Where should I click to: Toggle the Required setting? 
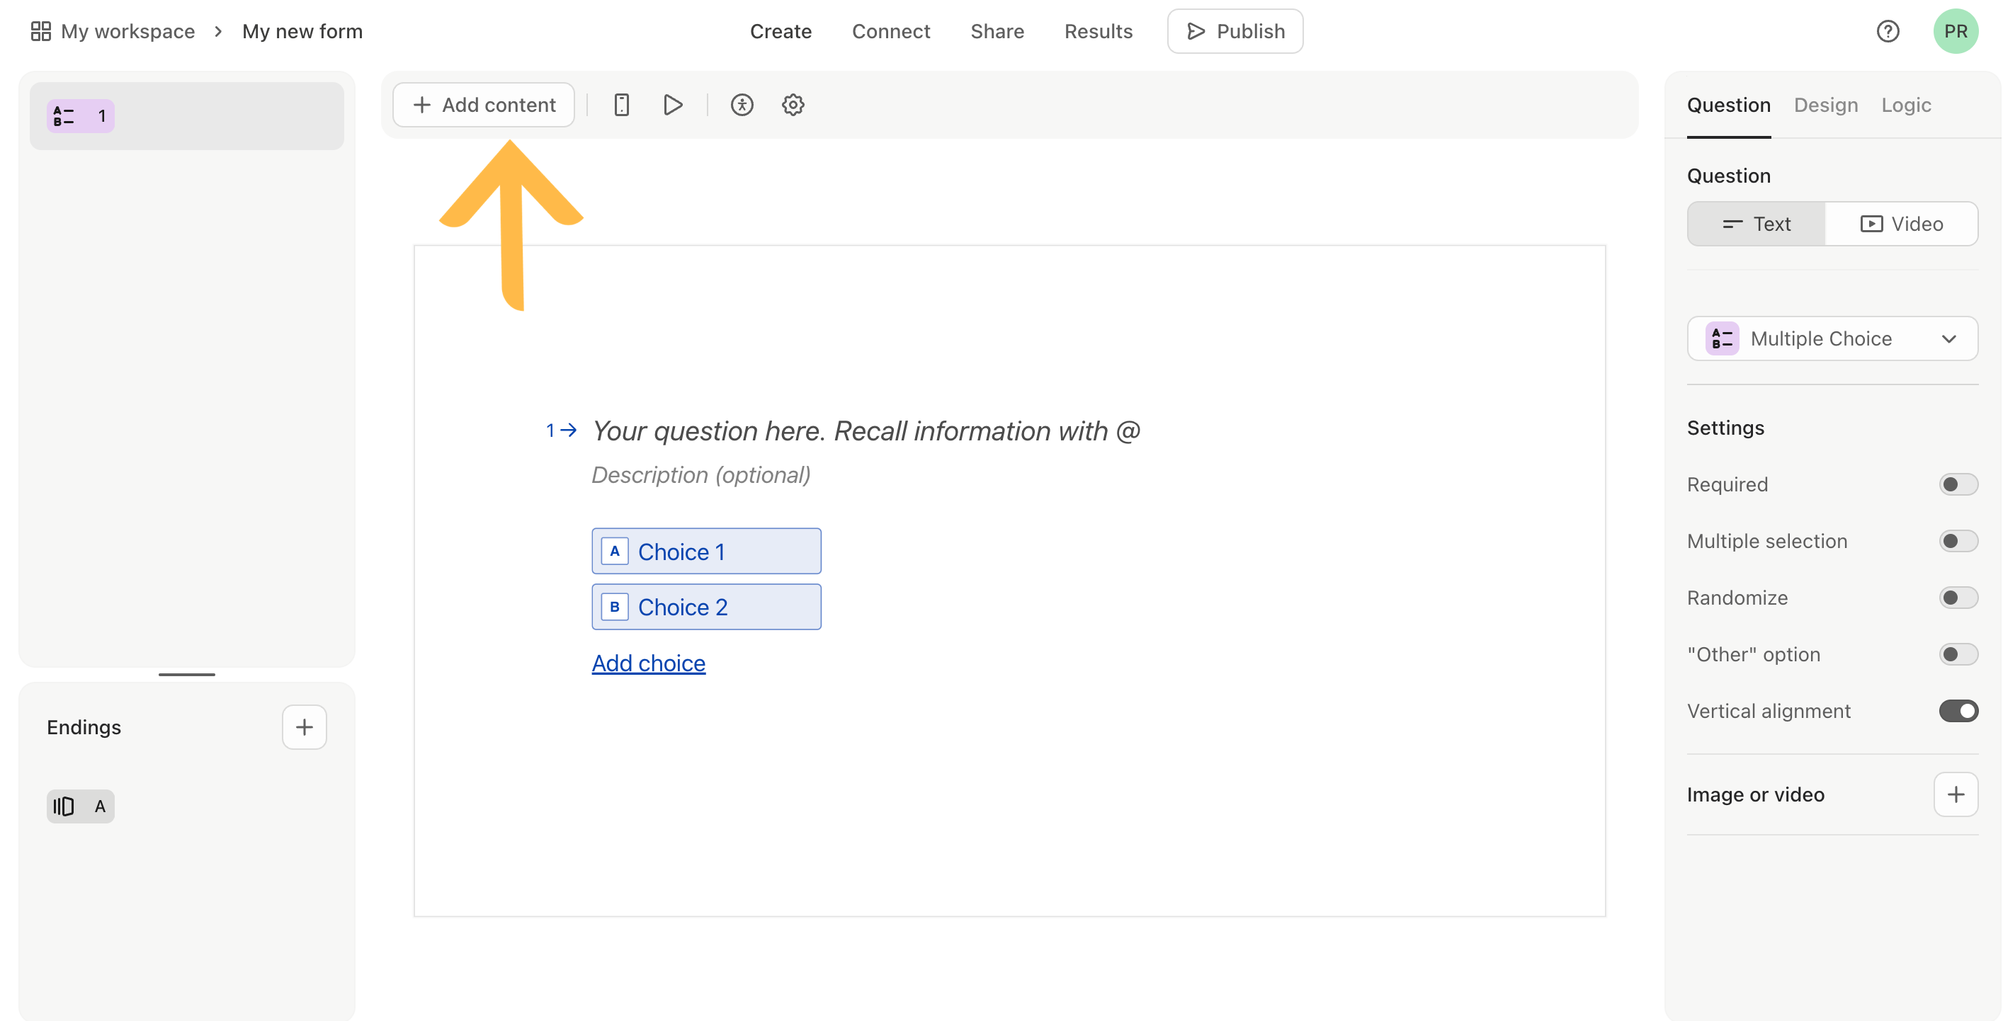[x=1957, y=484]
